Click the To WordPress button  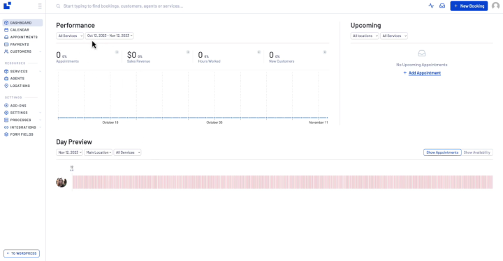tap(22, 253)
